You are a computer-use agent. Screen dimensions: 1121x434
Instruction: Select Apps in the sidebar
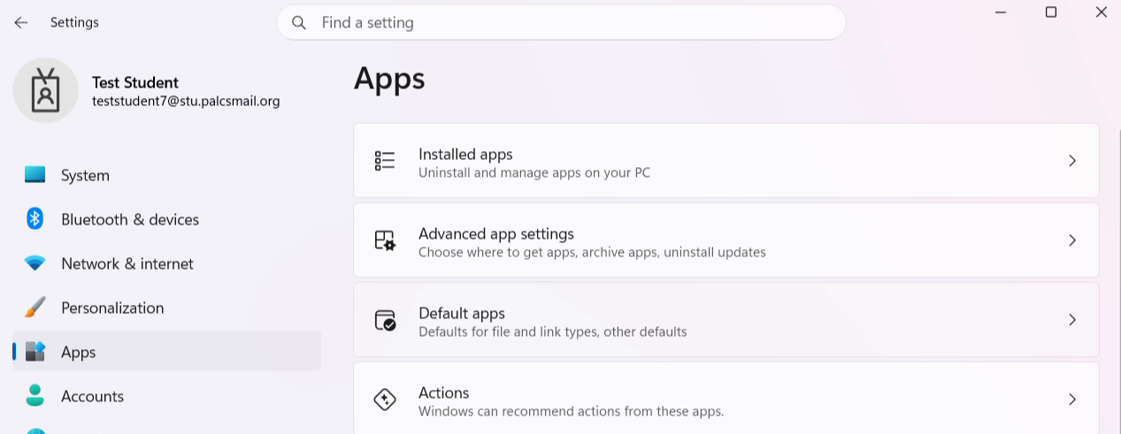[166, 352]
